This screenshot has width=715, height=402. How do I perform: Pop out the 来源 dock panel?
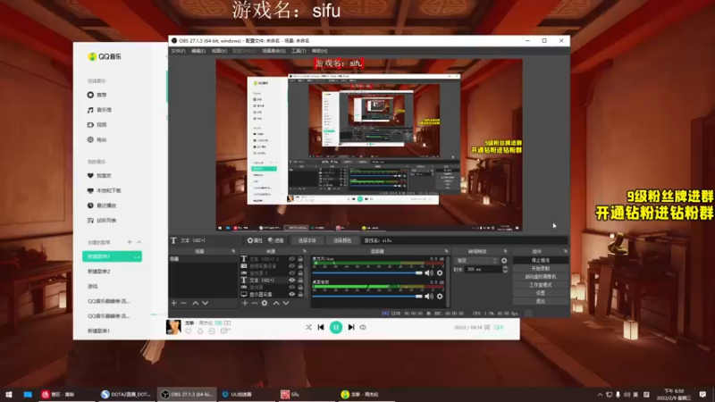point(305,251)
